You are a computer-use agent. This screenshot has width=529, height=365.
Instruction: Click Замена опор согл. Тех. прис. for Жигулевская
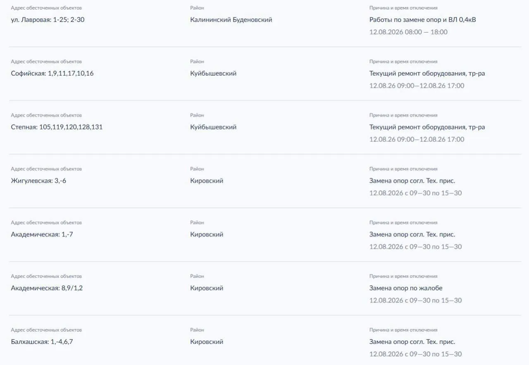412,181
